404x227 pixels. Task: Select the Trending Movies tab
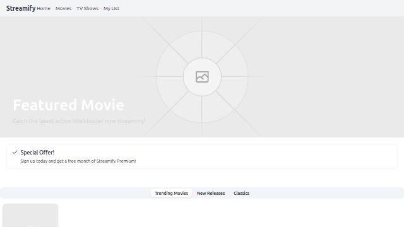171,194
